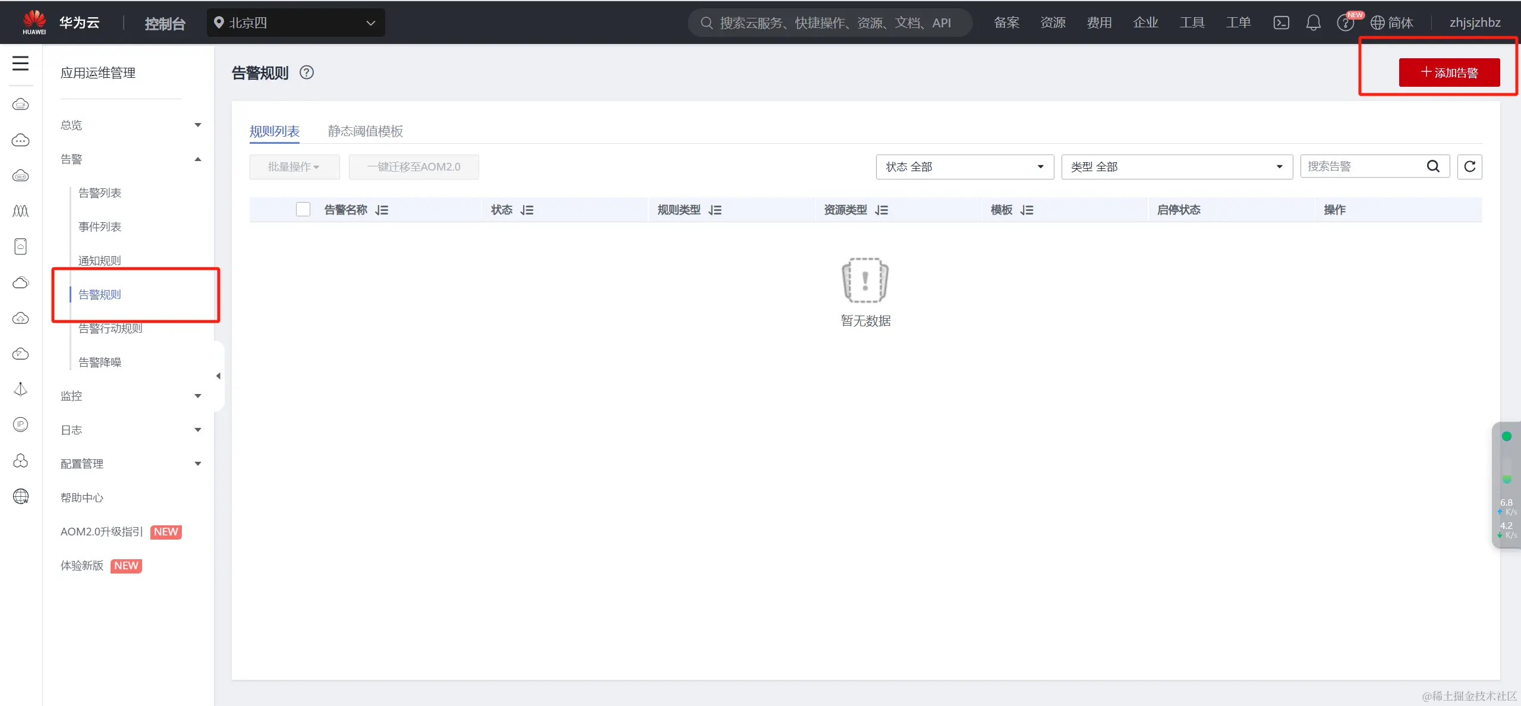Switch to the 静态阈值模板 tab
This screenshot has width=1521, height=706.
(365, 131)
